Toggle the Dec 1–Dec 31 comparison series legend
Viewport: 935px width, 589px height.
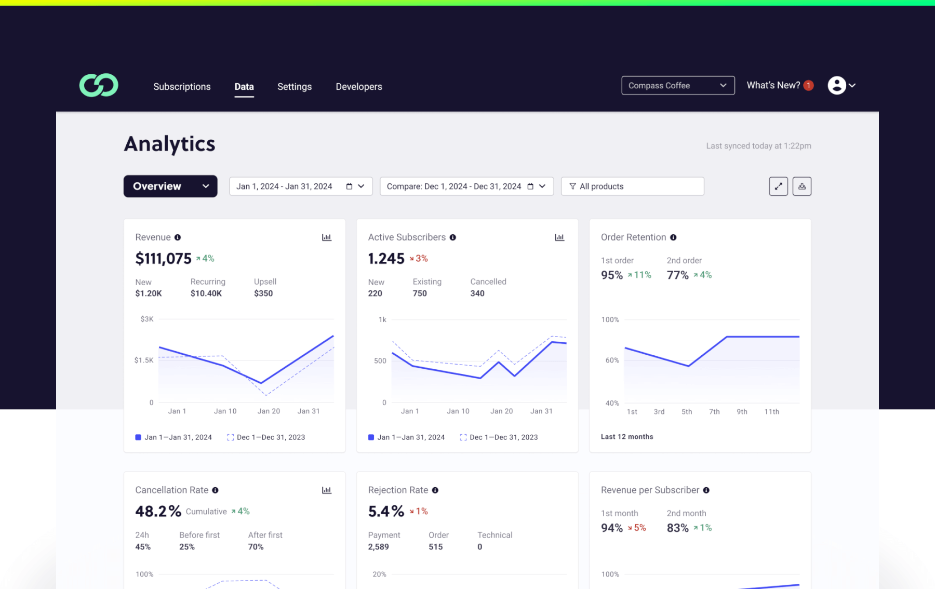pos(266,437)
